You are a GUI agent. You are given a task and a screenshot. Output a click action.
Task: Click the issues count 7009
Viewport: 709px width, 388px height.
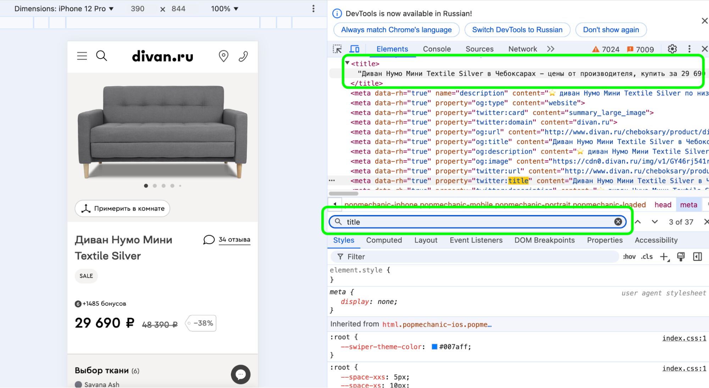coord(640,49)
